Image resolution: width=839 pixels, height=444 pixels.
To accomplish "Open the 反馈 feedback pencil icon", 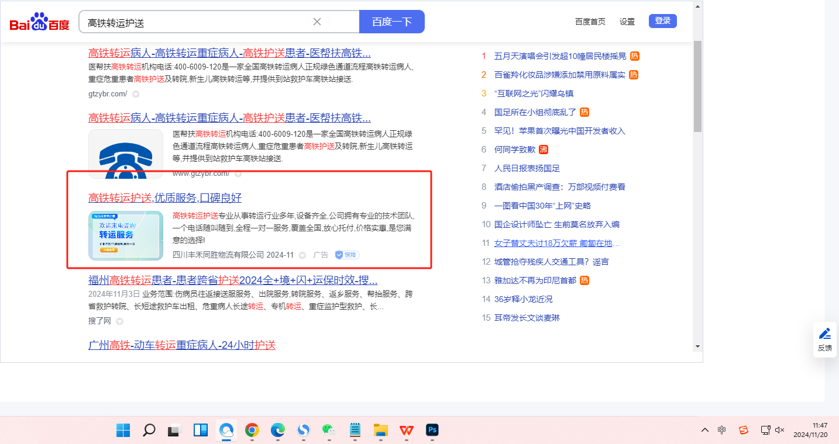I will [825, 334].
